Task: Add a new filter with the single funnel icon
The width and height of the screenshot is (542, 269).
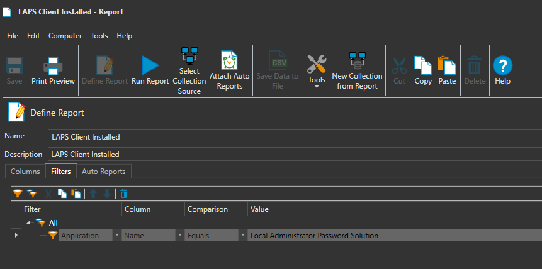Action: tap(17, 194)
